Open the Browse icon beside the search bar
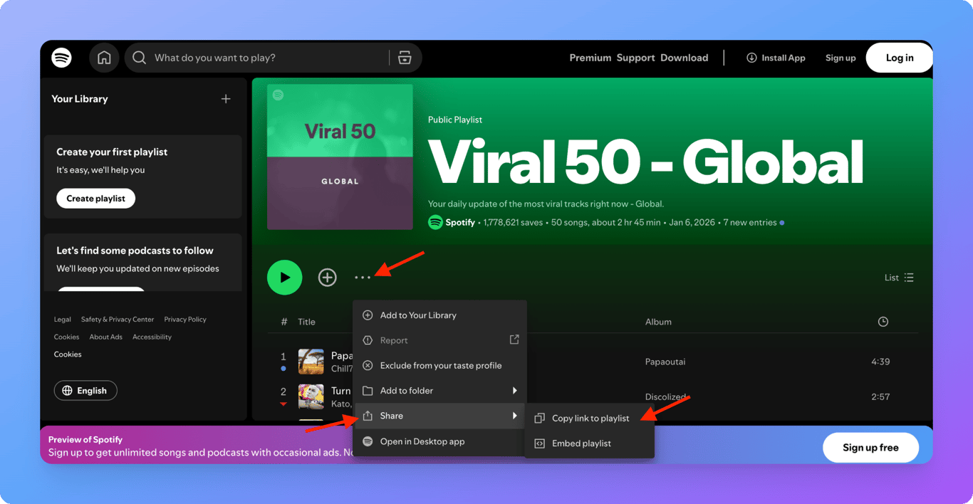Image resolution: width=973 pixels, height=504 pixels. tap(405, 58)
